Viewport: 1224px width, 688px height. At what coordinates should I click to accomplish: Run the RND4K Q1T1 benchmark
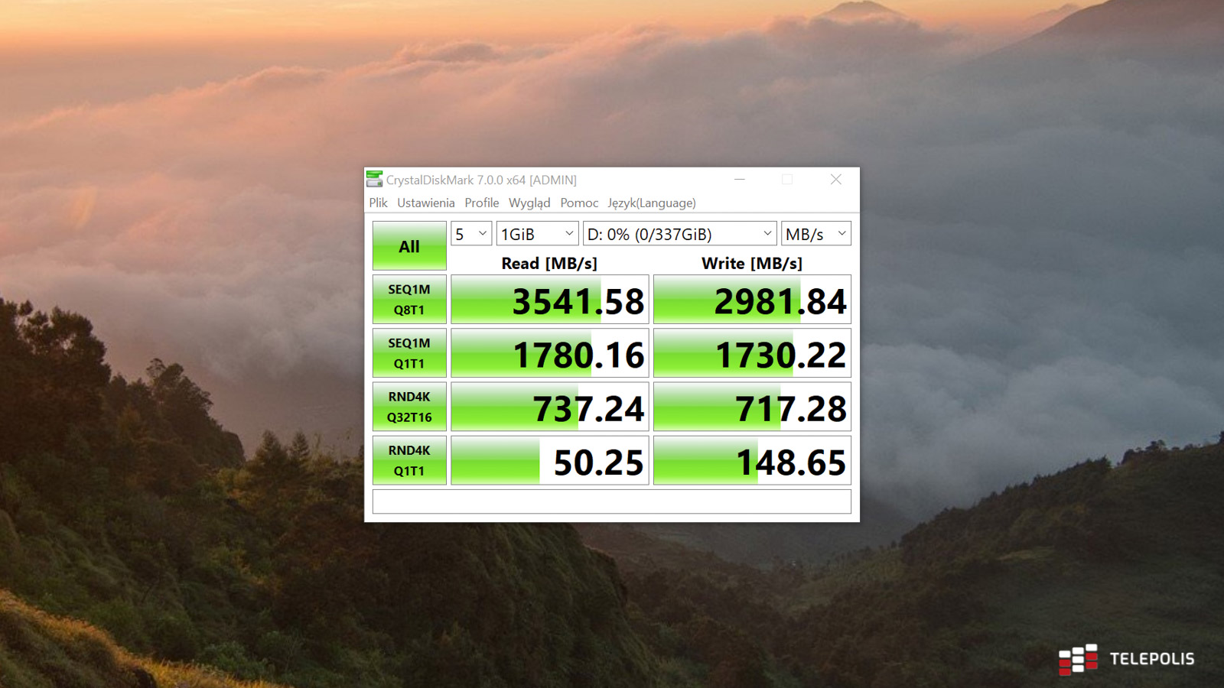[x=409, y=460]
